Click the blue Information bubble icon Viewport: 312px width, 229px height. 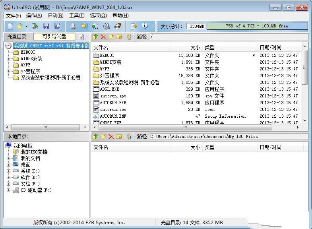pyautogui.click(x=145, y=26)
